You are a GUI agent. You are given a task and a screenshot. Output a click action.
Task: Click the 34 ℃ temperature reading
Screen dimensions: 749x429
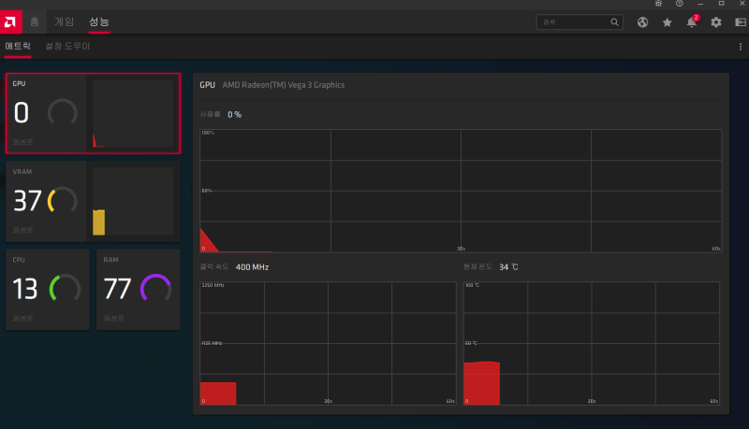coord(508,267)
